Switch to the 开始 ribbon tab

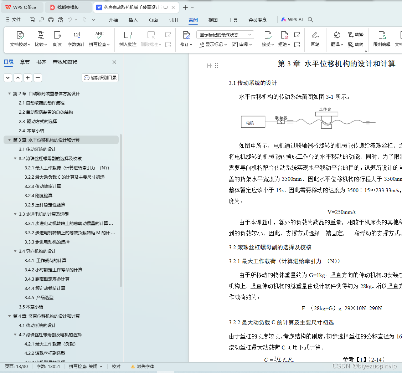coord(113,20)
